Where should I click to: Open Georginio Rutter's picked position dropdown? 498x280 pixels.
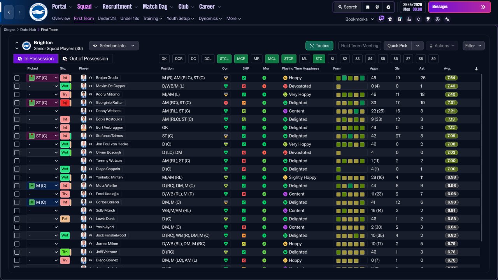click(x=42, y=103)
